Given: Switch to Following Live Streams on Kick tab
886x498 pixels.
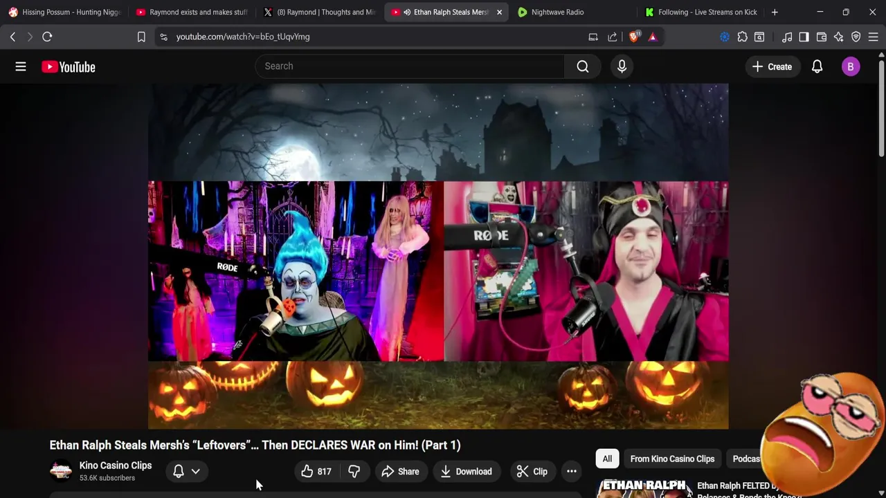Looking at the screenshot, I should pyautogui.click(x=700, y=12).
